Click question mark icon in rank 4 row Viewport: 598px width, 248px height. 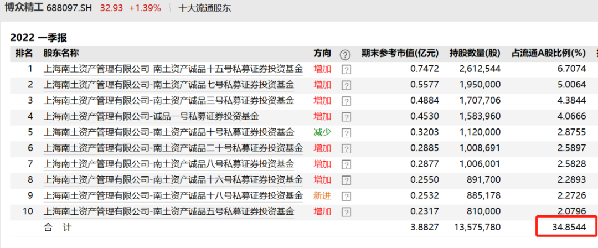(x=346, y=117)
